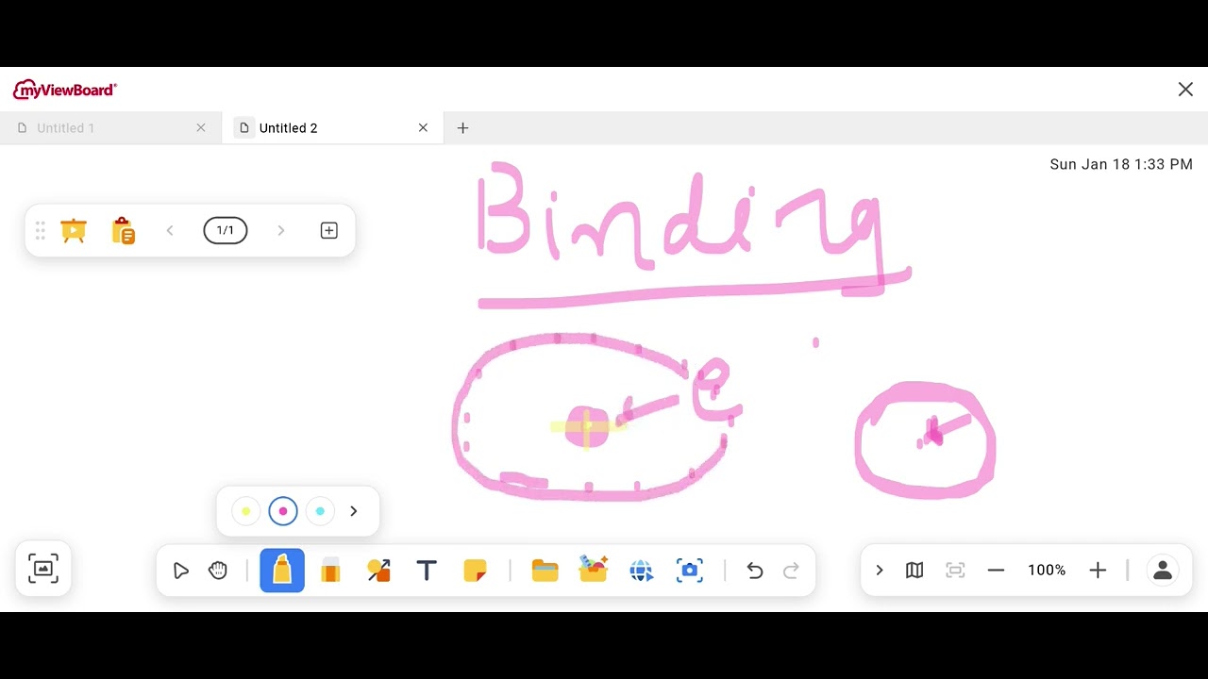The width and height of the screenshot is (1208, 679).
Task: Go to the next page
Action: click(x=280, y=230)
